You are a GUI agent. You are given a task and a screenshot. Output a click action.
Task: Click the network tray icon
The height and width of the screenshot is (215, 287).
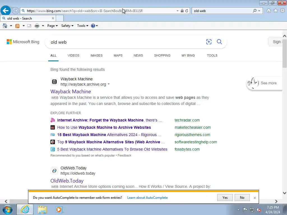point(252,210)
